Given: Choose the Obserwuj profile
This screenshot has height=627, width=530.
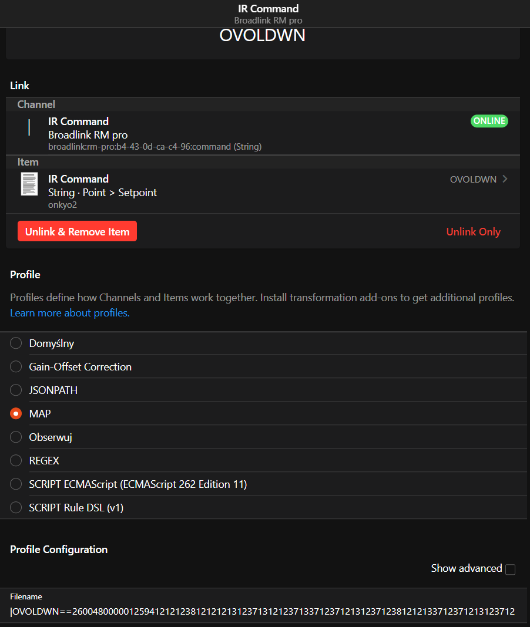Looking at the screenshot, I should [16, 437].
